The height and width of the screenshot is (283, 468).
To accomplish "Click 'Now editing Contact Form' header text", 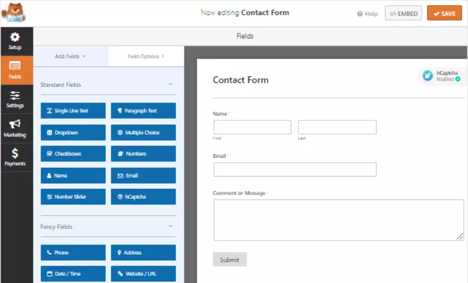I will point(245,13).
